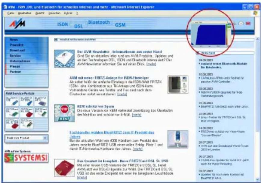The width and height of the screenshot is (261, 183).
Task: Select ISDN in the header banner
Action: click(63, 25)
